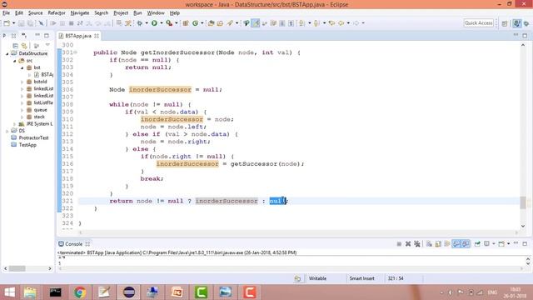Toggle Pin Console
Screen dimensions: 533x300
tap(477, 244)
